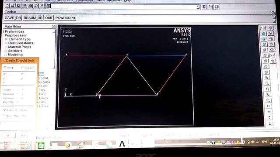This screenshot has width=280, height=157.
Task: Open the command input history dropdown arrow
Action: tap(198, 7)
